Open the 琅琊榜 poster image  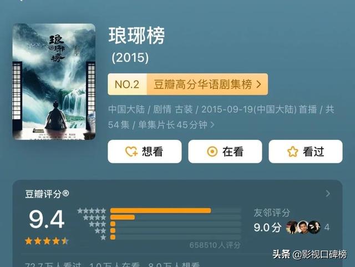[54, 82]
